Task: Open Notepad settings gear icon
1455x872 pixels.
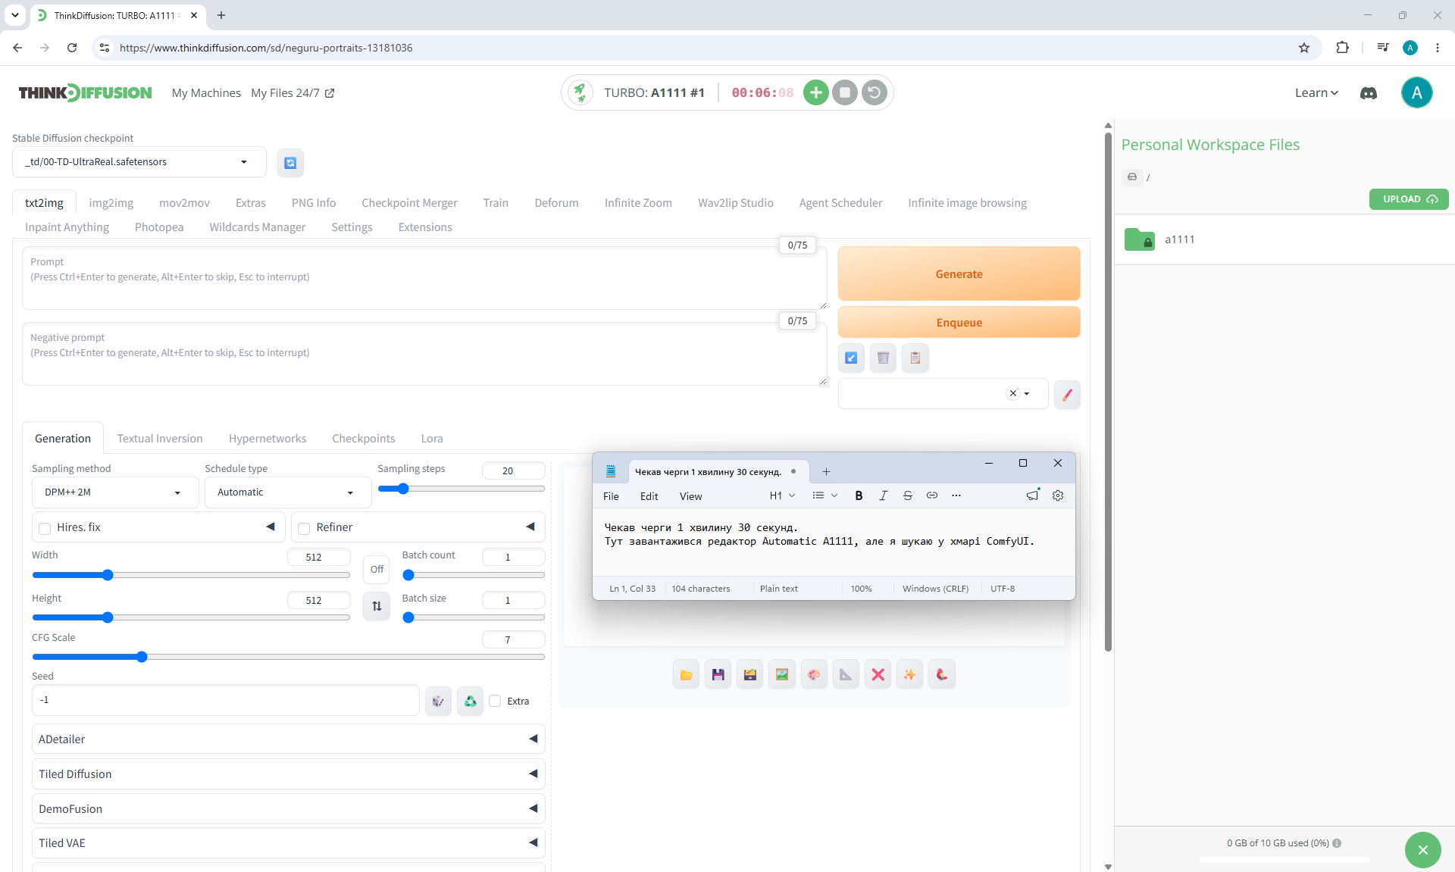Action: [x=1058, y=495]
